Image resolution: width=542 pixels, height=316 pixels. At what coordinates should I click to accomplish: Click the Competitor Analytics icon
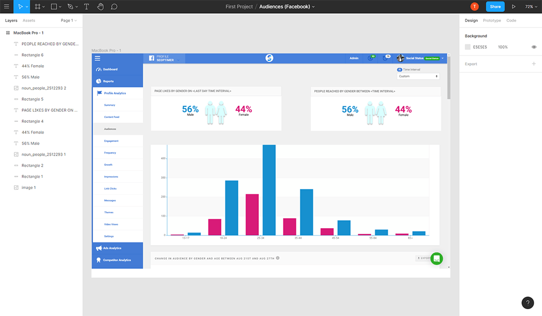(98, 260)
